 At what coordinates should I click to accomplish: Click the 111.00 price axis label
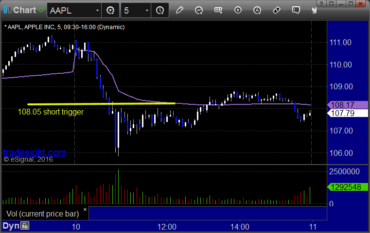pyautogui.click(x=340, y=42)
